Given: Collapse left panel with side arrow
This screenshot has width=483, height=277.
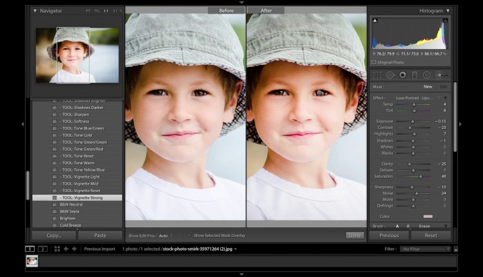Looking at the screenshot, I should pos(23,124).
